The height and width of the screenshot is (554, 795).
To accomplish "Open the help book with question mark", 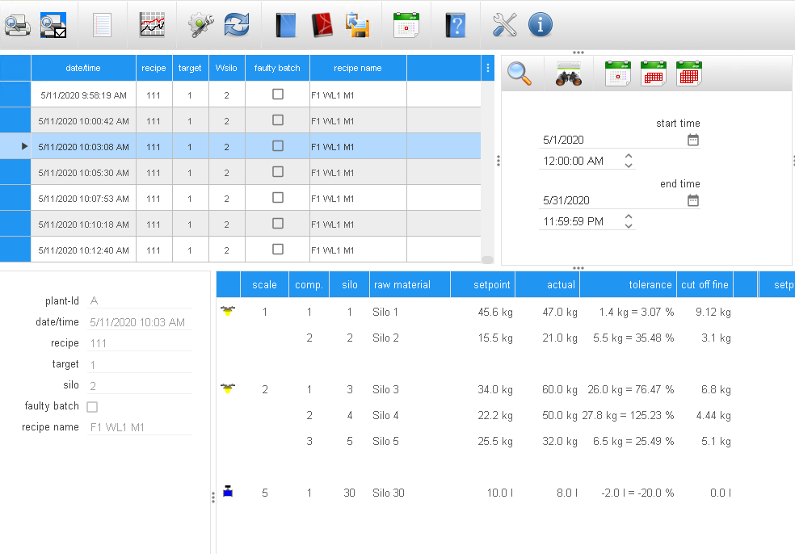I will 456,25.
